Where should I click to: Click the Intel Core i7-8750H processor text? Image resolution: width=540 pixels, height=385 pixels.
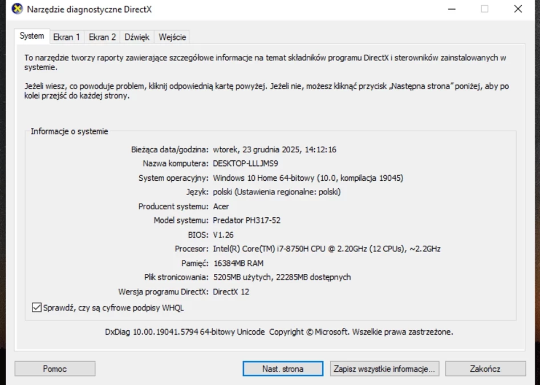[326, 249]
